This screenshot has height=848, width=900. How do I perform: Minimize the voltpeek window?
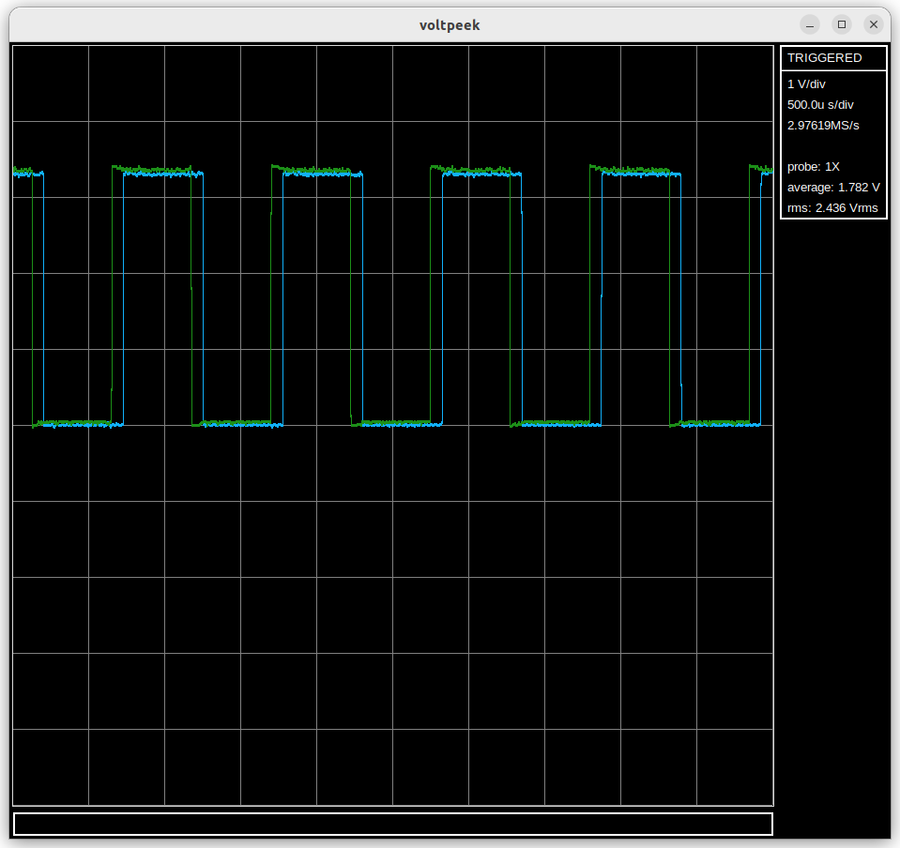(x=810, y=24)
